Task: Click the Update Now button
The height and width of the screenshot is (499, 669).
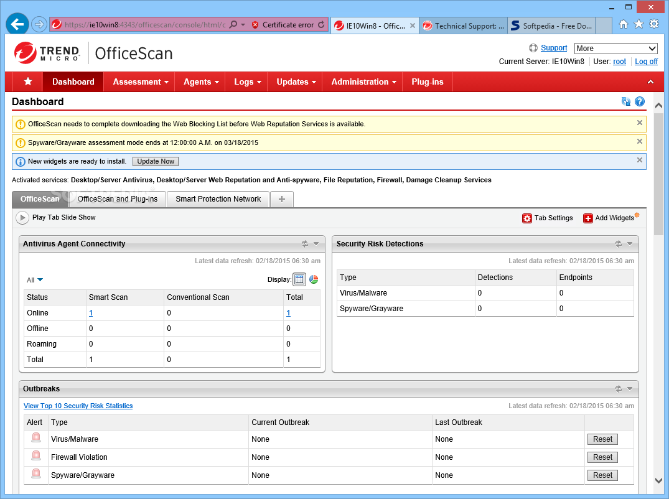Action: pos(156,161)
